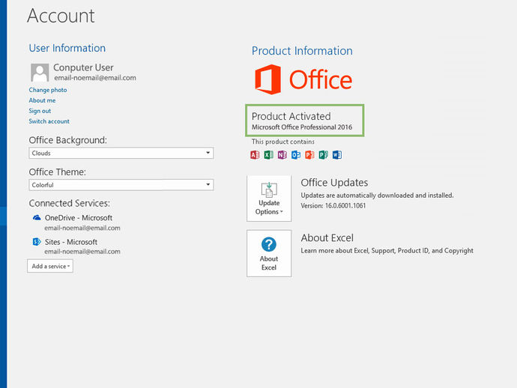Select the Sites - Microsoft service entry
This screenshot has width=517, height=388.
[71, 242]
